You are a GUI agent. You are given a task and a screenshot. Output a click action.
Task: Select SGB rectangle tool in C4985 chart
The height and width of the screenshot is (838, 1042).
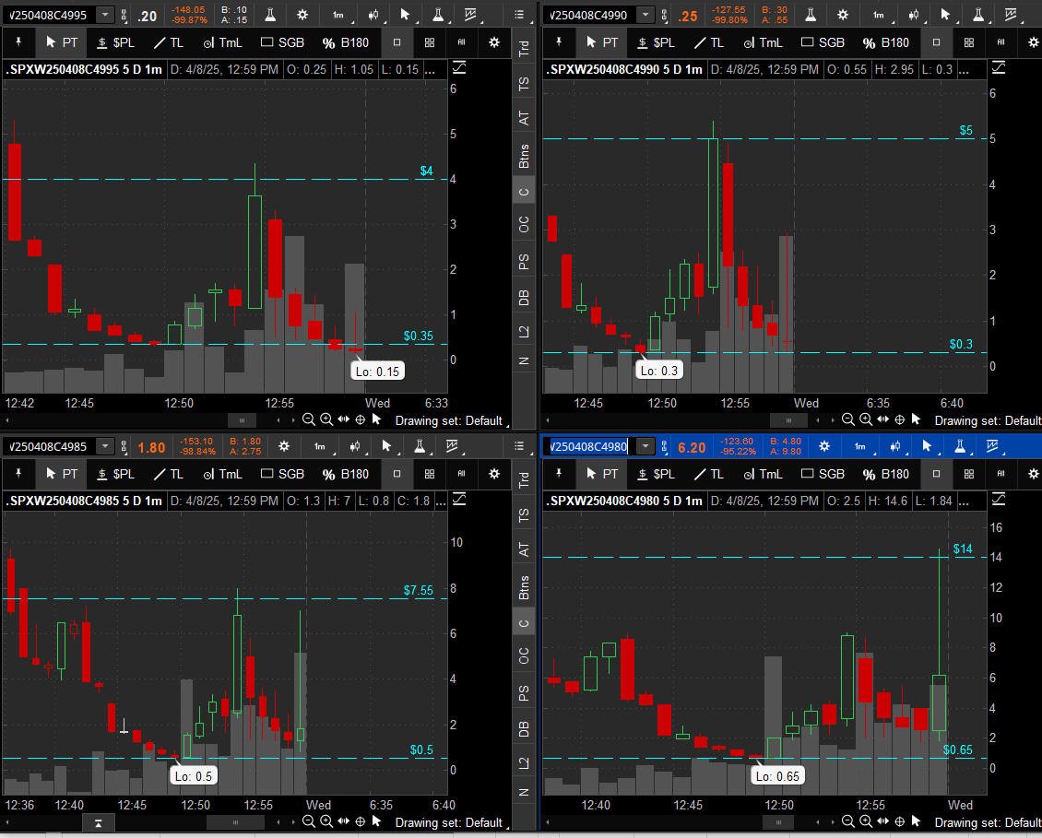pos(282,474)
